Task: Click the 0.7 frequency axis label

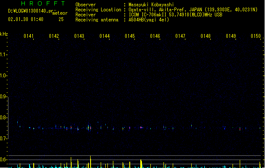Action: click(3, 139)
